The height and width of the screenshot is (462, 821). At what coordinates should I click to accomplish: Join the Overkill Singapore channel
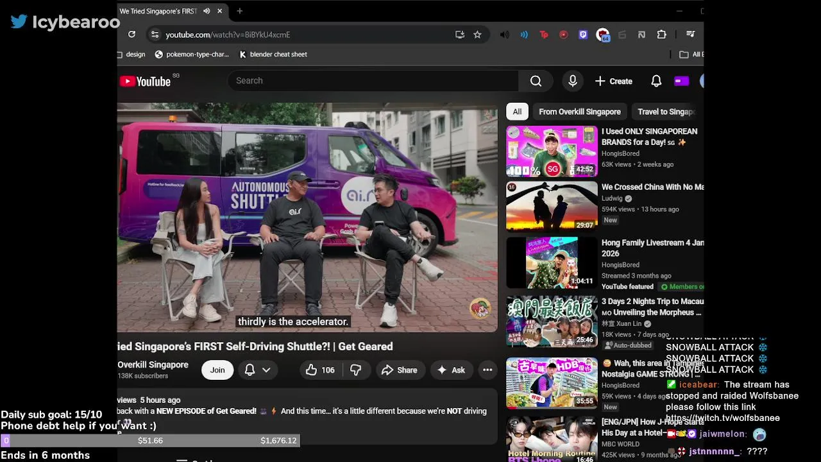coord(217,370)
